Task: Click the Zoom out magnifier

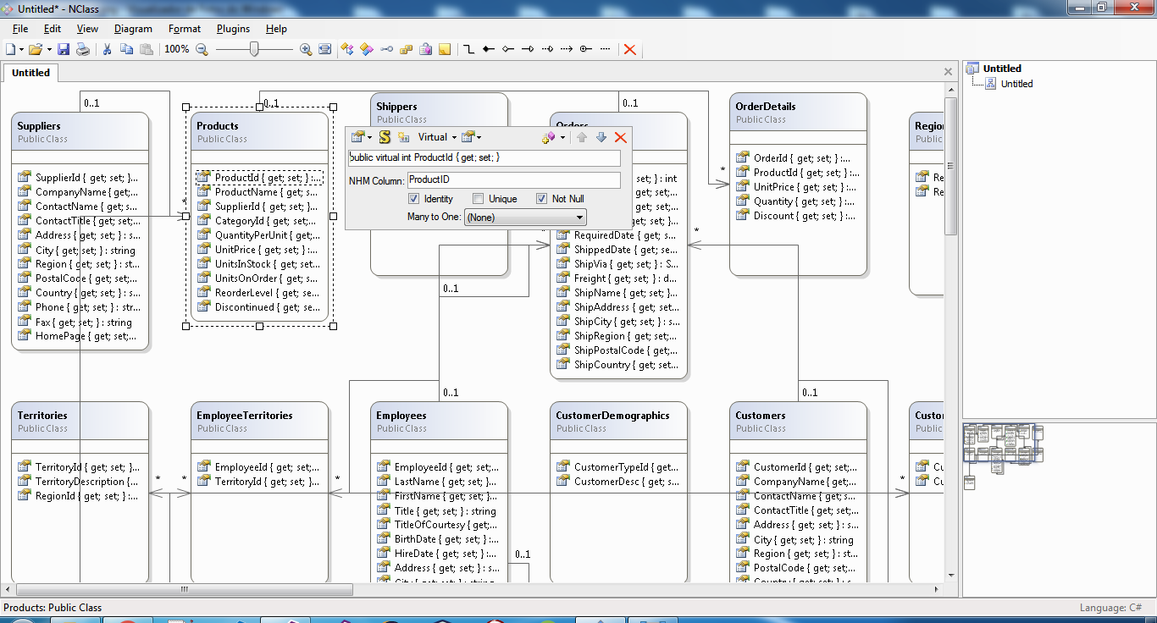Action: coord(202,49)
